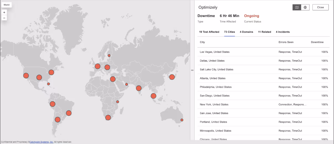Click the Ongoing current status text
Screen dimensions: 334x144
click(251, 16)
